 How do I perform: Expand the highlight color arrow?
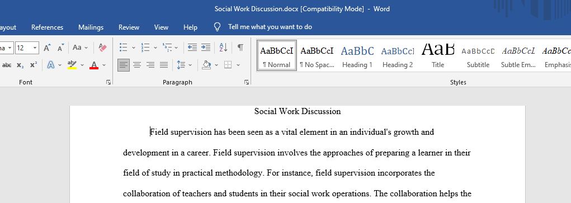pyautogui.click(x=82, y=65)
